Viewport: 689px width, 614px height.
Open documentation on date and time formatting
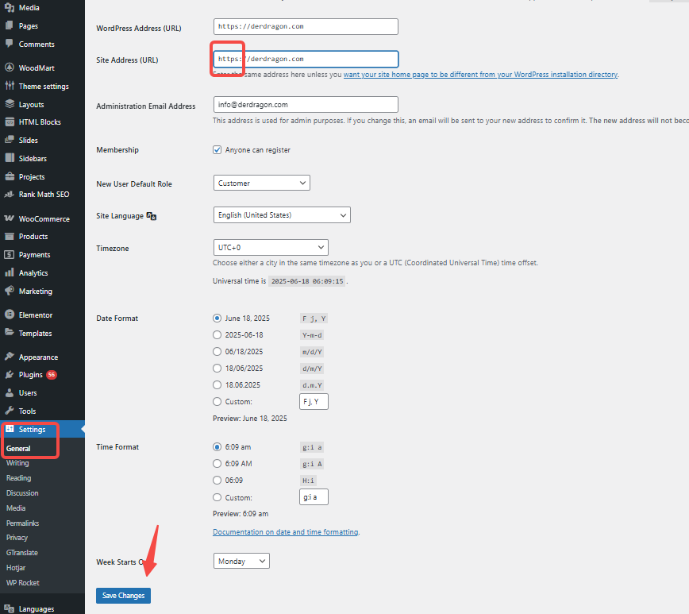(x=284, y=531)
